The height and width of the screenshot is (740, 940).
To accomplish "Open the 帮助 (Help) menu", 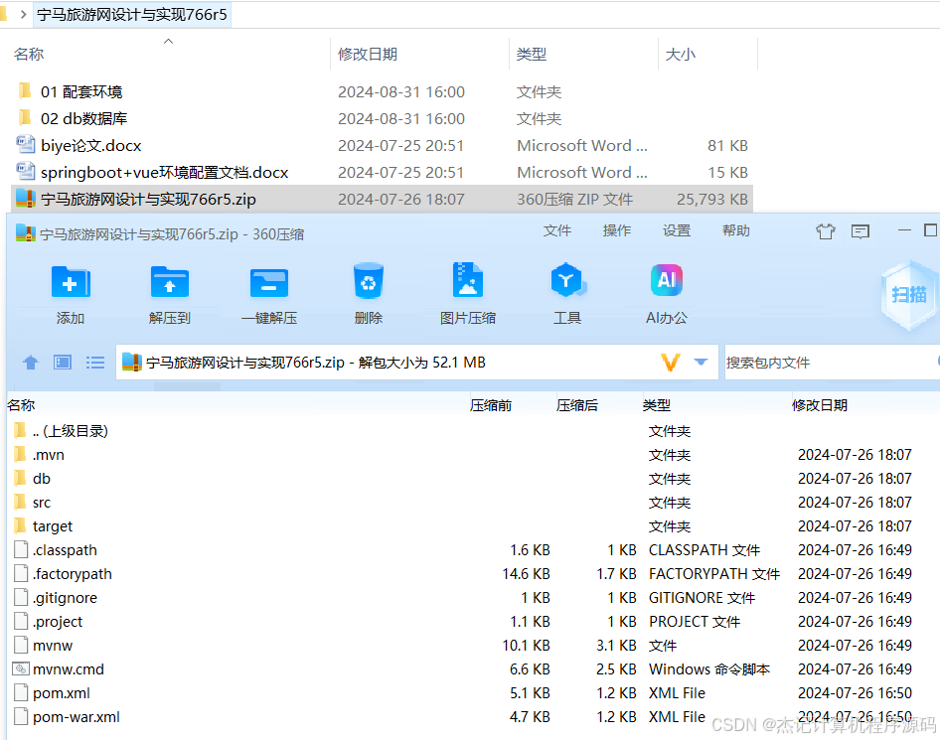I will tap(735, 230).
